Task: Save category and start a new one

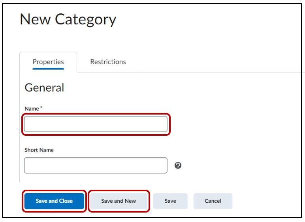Action: point(119,201)
